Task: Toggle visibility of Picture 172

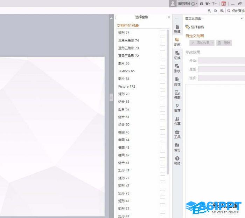Action: 162,86
